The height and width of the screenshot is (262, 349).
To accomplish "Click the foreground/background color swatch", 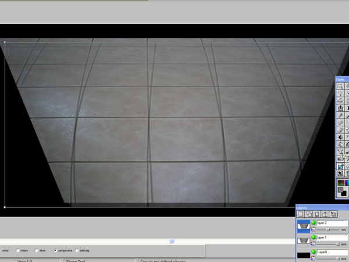I will (342, 192).
